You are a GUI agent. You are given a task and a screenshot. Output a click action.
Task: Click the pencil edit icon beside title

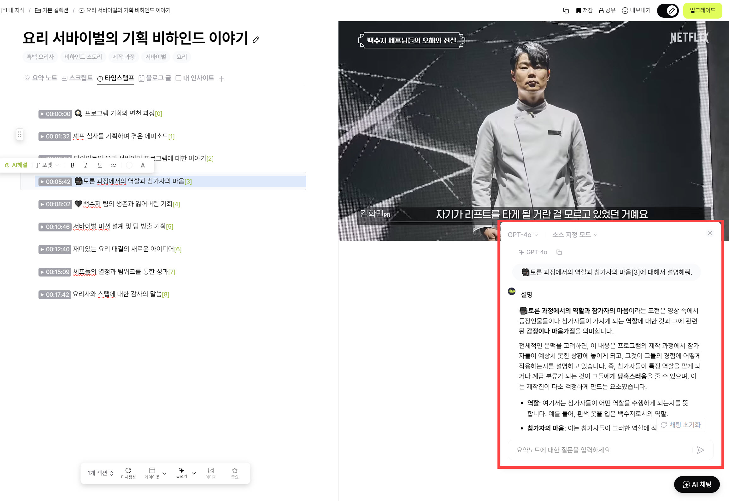coord(256,40)
